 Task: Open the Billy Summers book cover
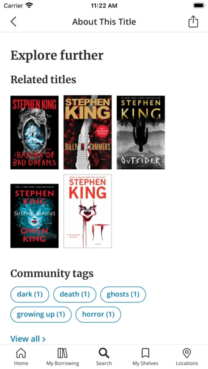click(88, 132)
